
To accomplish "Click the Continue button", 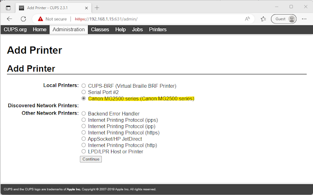I will click(91, 159).
